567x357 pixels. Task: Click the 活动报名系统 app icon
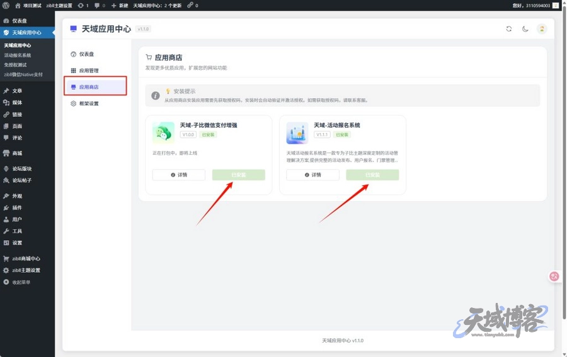(x=297, y=133)
